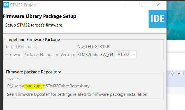Open the V1.2.0 firmware version dropdown
This screenshot has height=110, width=185.
click(126, 54)
